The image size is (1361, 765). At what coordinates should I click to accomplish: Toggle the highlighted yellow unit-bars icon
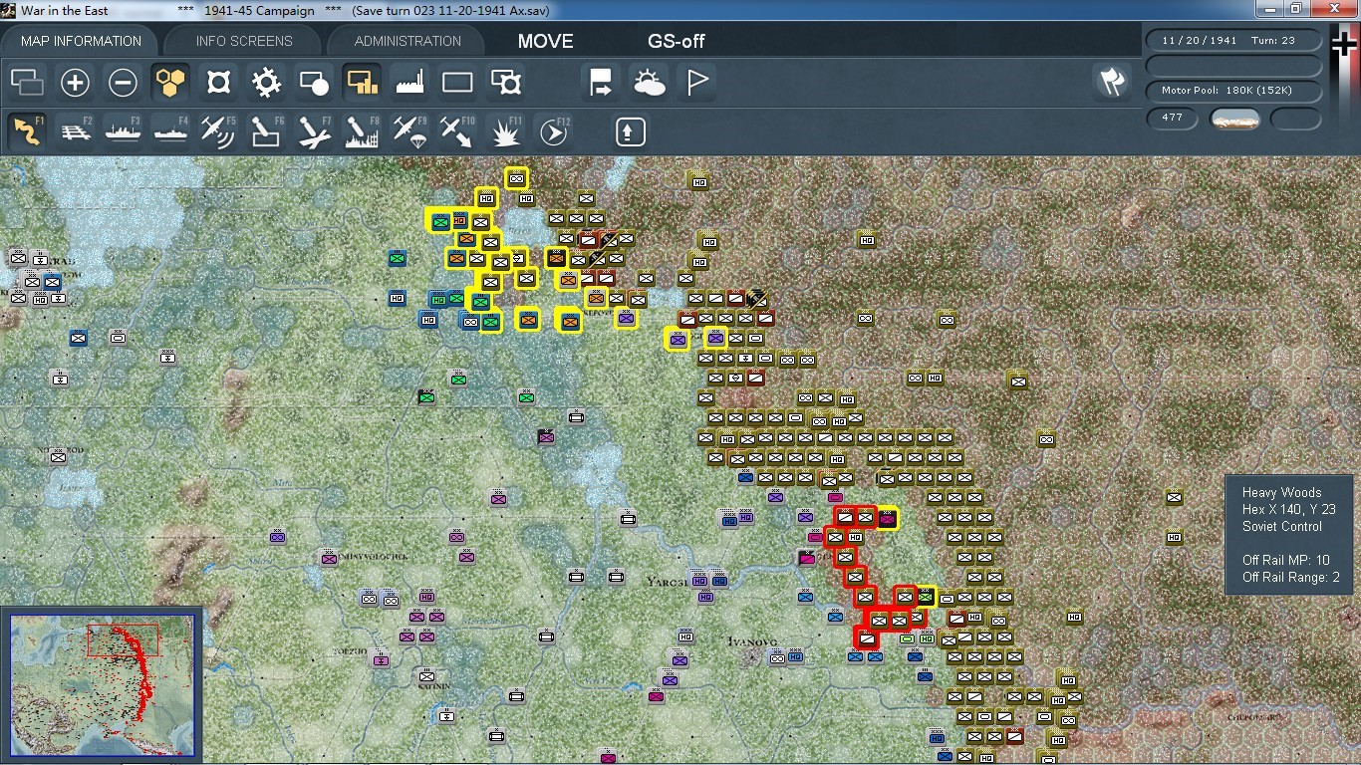point(362,83)
